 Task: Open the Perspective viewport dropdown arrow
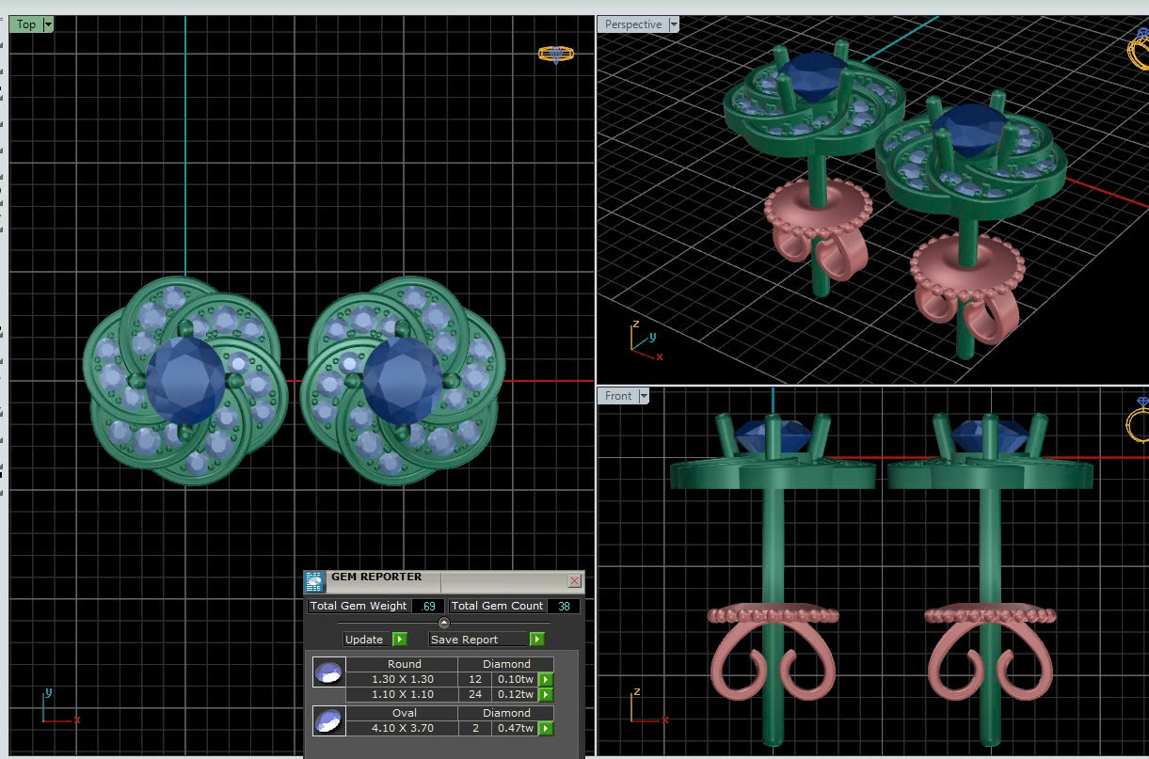click(x=674, y=24)
